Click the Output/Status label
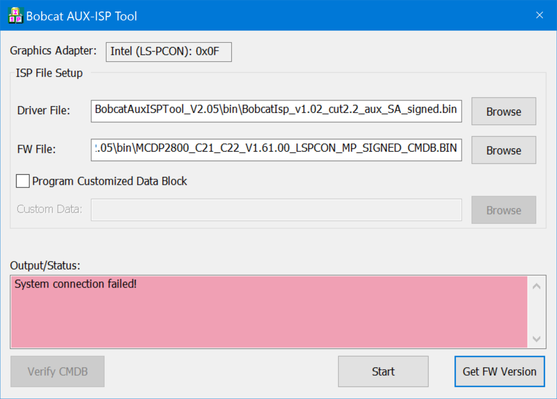 45,266
